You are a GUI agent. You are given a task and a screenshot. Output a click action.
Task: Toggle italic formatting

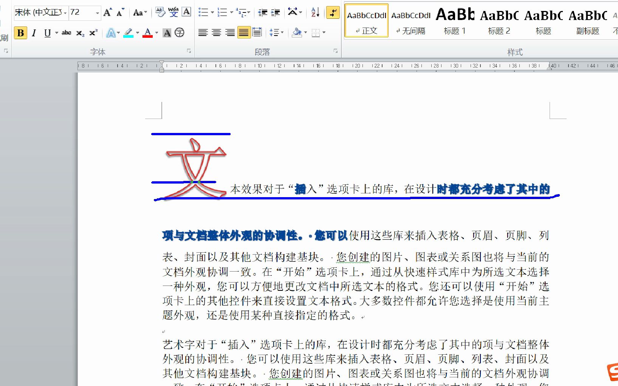click(x=33, y=33)
